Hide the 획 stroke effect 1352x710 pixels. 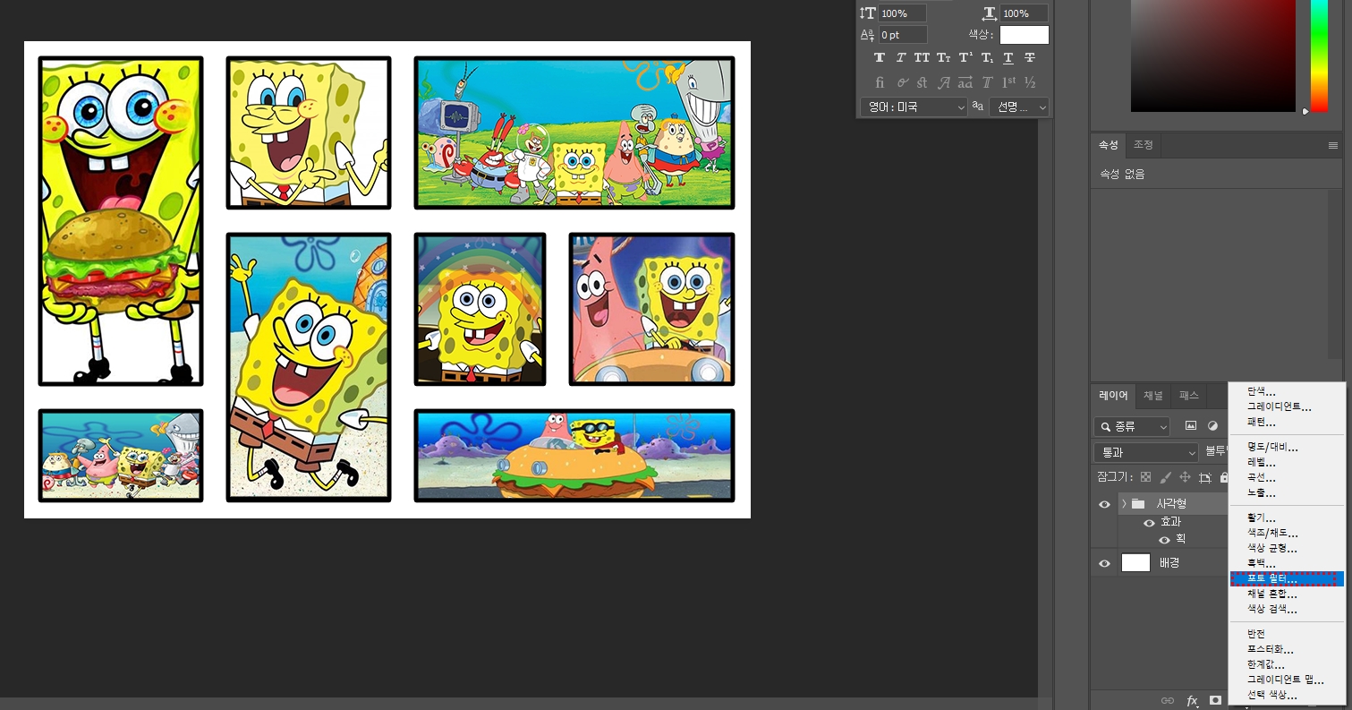coord(1164,540)
